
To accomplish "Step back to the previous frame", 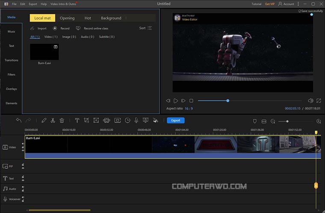I will (168, 101).
